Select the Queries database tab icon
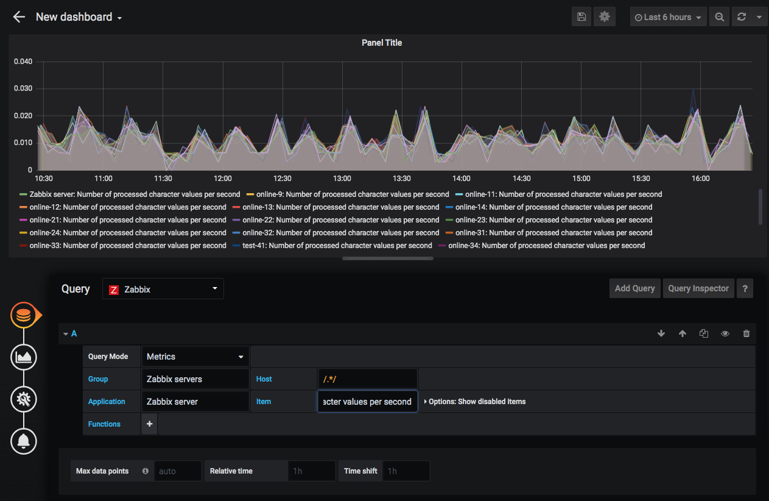The image size is (769, 501). tap(24, 315)
